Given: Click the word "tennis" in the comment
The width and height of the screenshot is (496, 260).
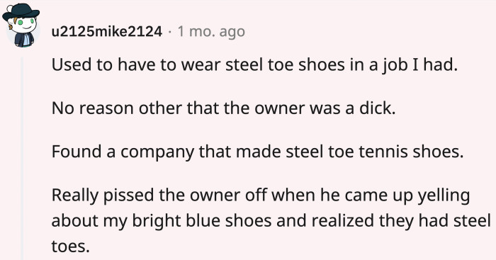Looking at the screenshot, I should [383, 152].
